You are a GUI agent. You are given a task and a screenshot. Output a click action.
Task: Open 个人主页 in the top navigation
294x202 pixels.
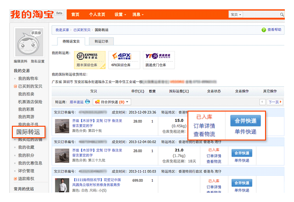97,14
